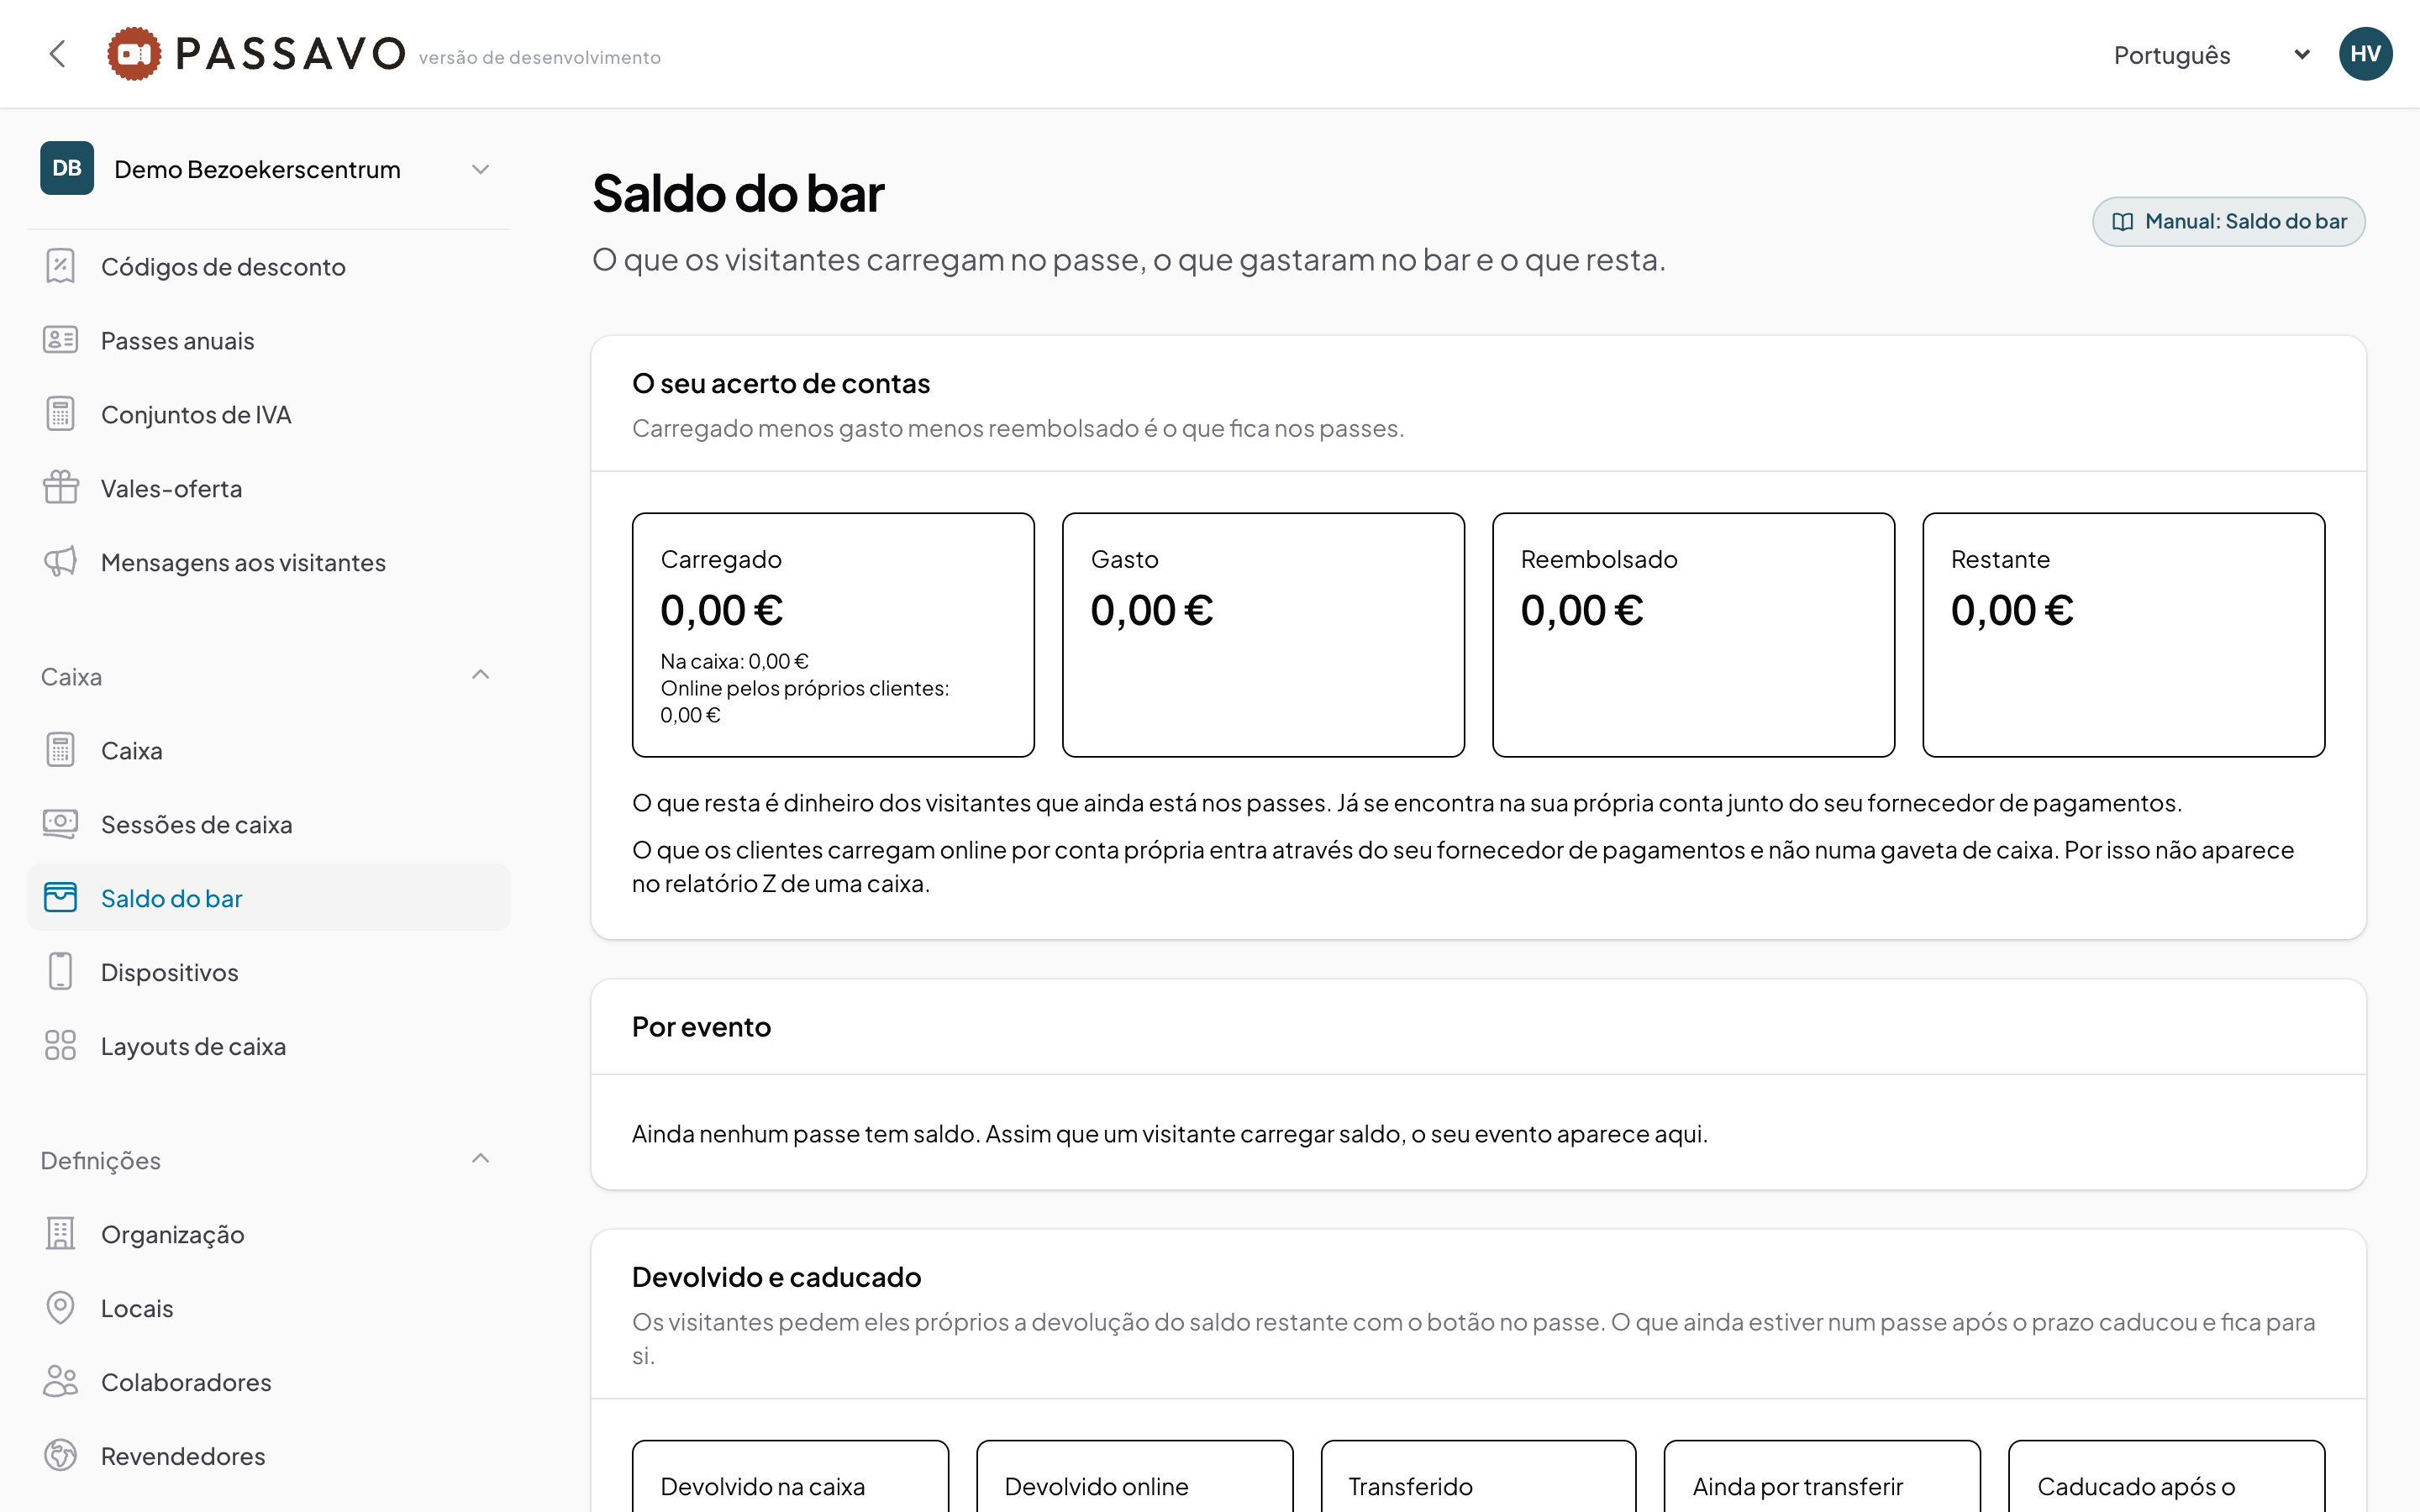This screenshot has height=1512, width=2420.
Task: Open the HV user avatar menu
Action: click(2365, 54)
